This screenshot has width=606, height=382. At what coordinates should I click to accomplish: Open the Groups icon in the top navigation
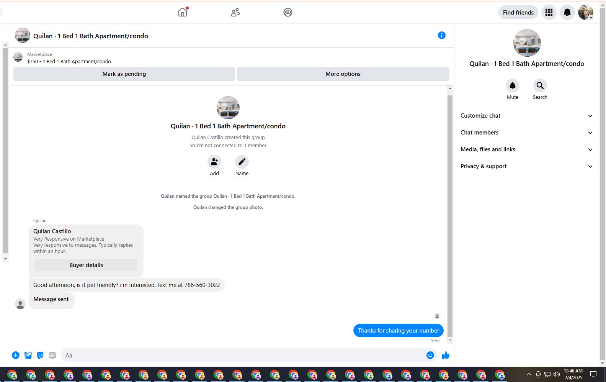coord(288,12)
